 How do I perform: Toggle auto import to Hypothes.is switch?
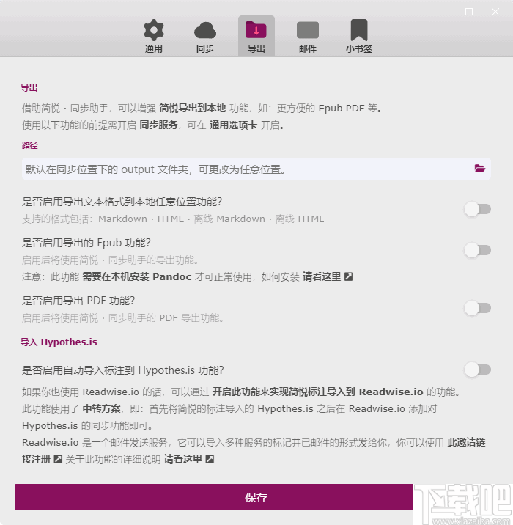478,370
